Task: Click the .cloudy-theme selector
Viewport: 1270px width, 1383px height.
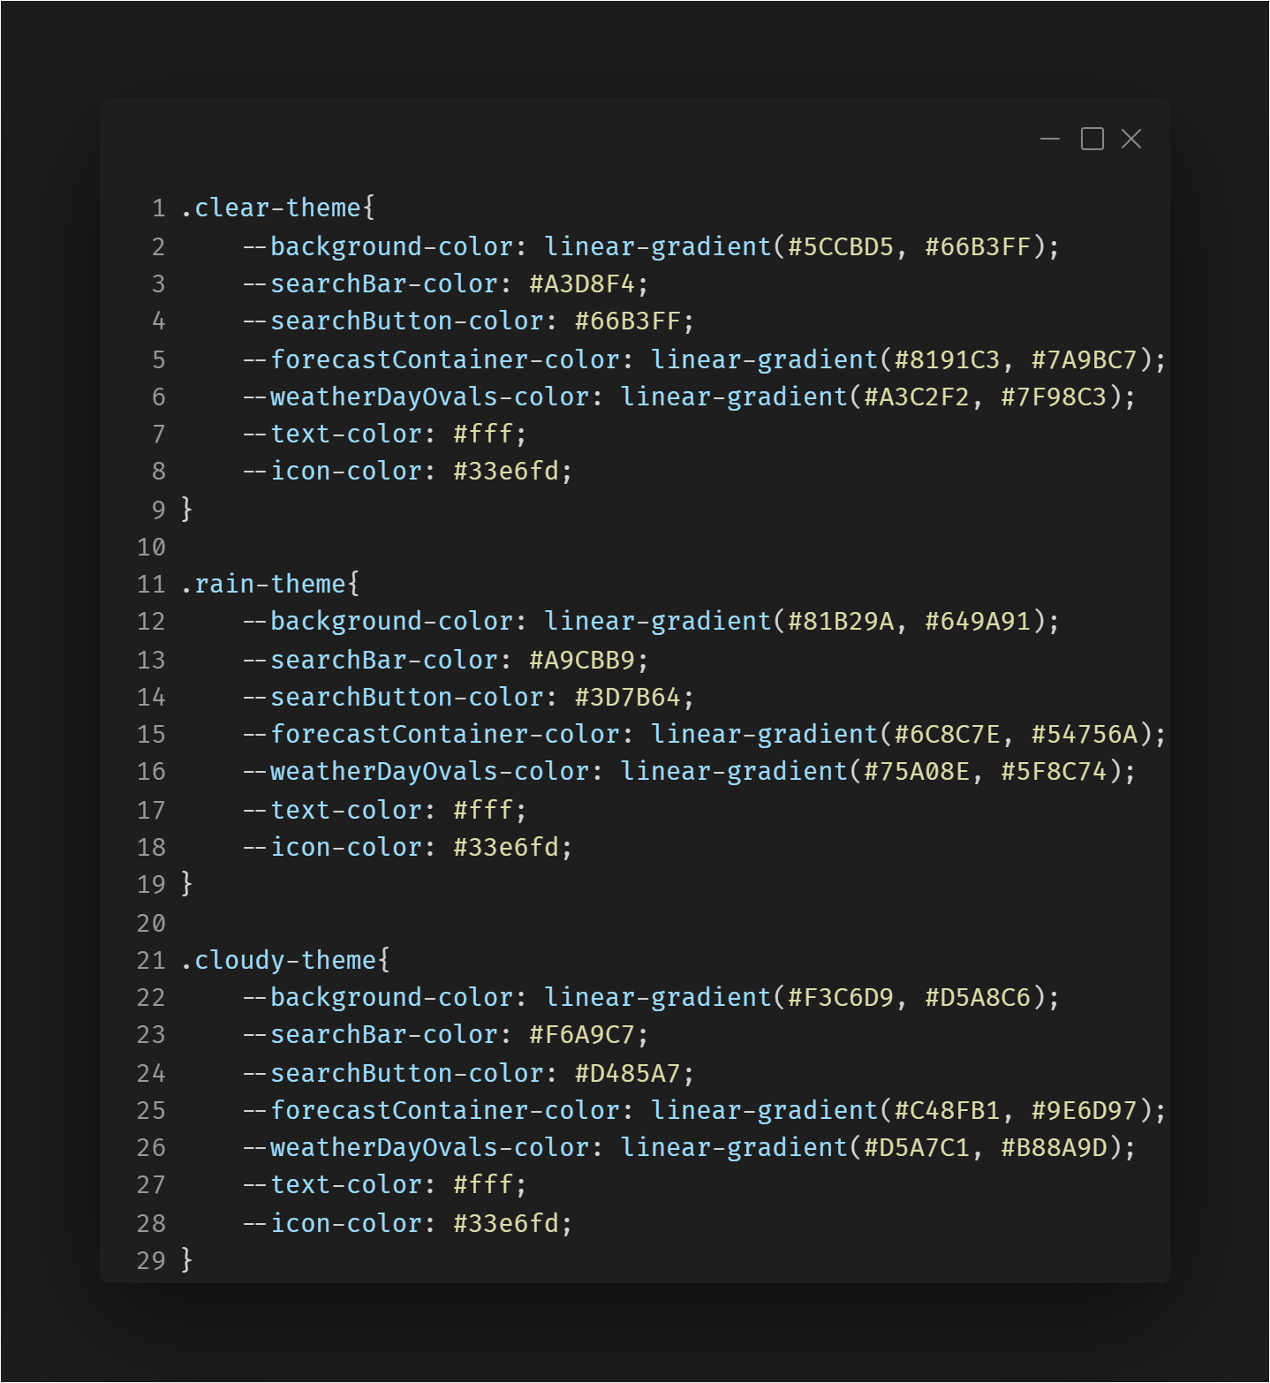Action: (278, 961)
